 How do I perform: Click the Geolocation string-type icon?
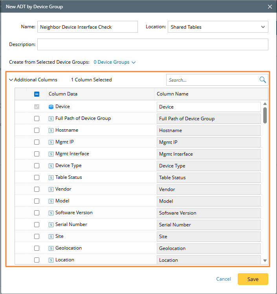(x=51, y=248)
